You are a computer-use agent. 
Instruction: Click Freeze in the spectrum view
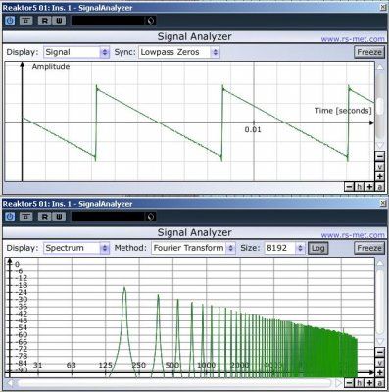pyautogui.click(x=369, y=248)
